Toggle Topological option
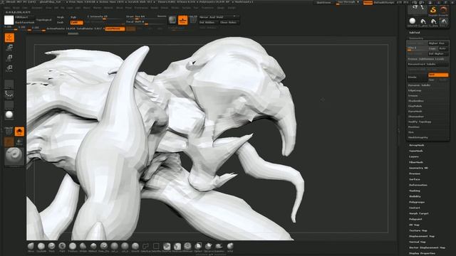Image resolution: width=456 pixels, height=256 pixels. tap(43, 20)
